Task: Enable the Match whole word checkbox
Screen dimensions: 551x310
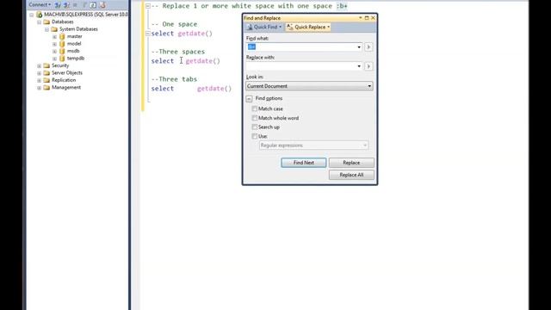Action: (x=255, y=118)
